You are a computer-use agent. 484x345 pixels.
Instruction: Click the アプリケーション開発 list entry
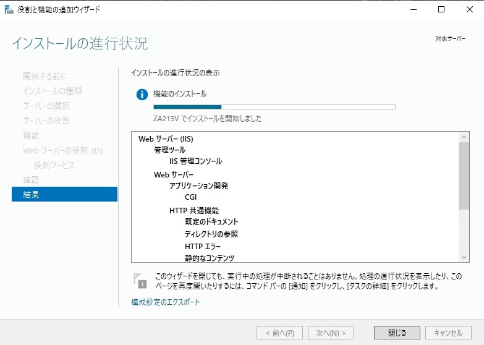(199, 186)
